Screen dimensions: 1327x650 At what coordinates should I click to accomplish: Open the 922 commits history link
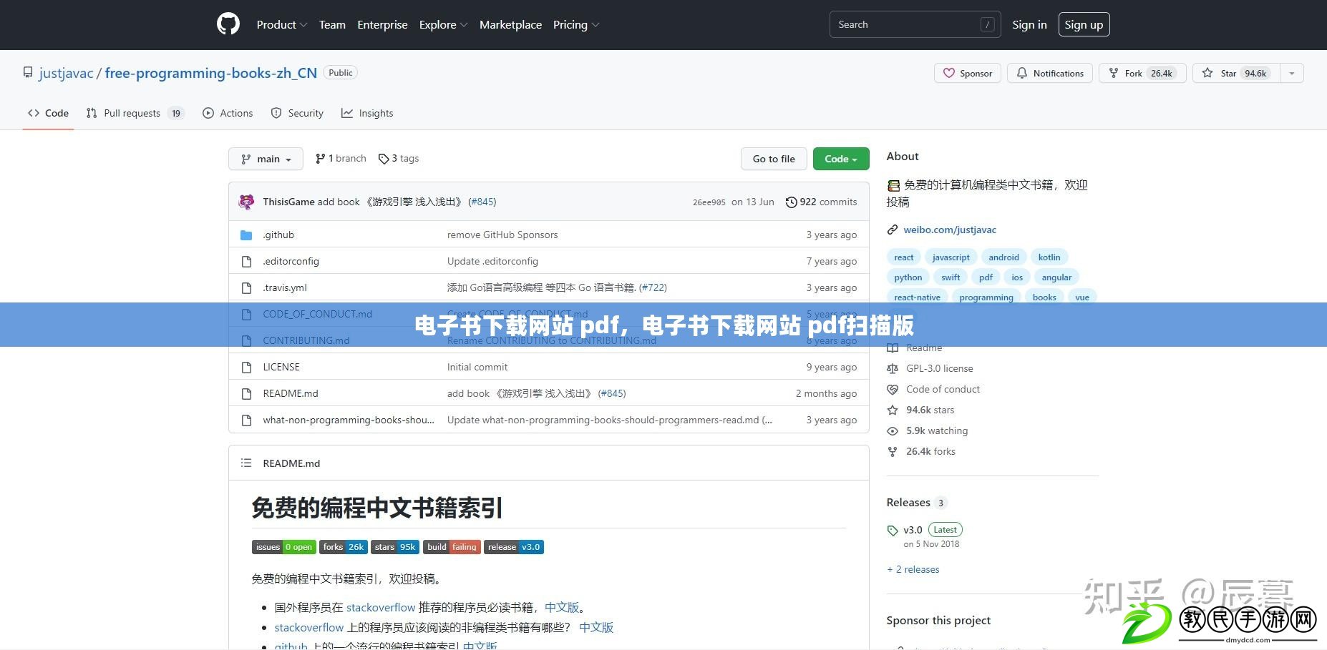coord(821,202)
